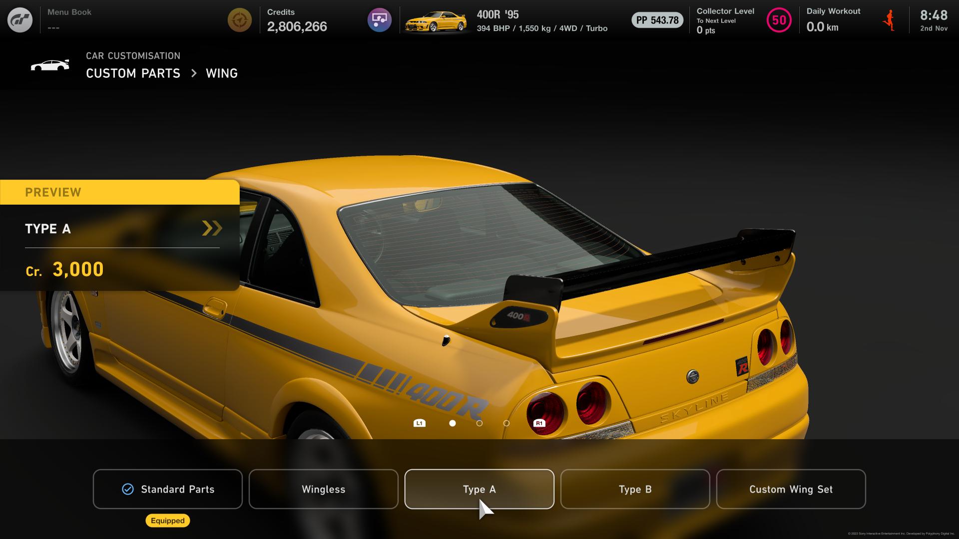
Task: Click the Menu Book label
Action: [x=69, y=12]
